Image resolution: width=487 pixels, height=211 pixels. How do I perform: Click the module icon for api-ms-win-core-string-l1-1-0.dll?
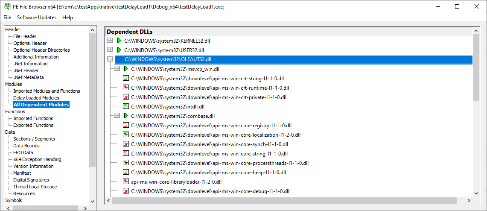[x=126, y=153]
